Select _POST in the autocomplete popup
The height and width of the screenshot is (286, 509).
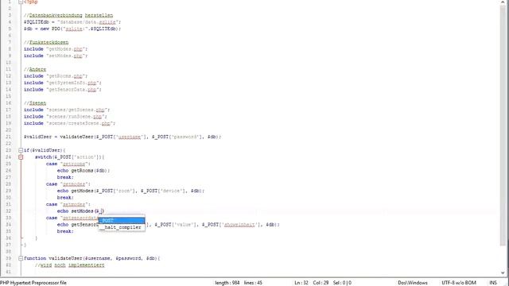122,221
